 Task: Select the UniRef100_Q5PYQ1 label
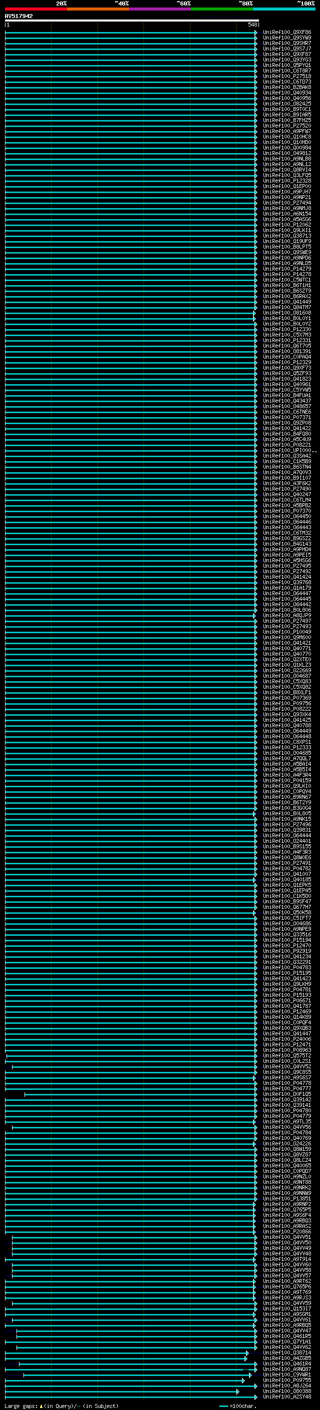tap(287, 65)
